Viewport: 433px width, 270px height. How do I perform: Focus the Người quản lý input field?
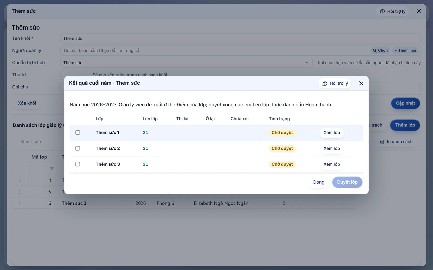click(215, 50)
